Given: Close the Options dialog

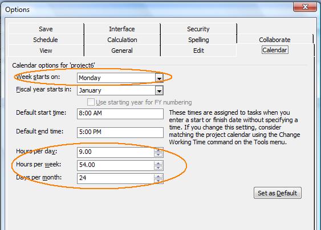Looking at the screenshot, I should [305, 7].
